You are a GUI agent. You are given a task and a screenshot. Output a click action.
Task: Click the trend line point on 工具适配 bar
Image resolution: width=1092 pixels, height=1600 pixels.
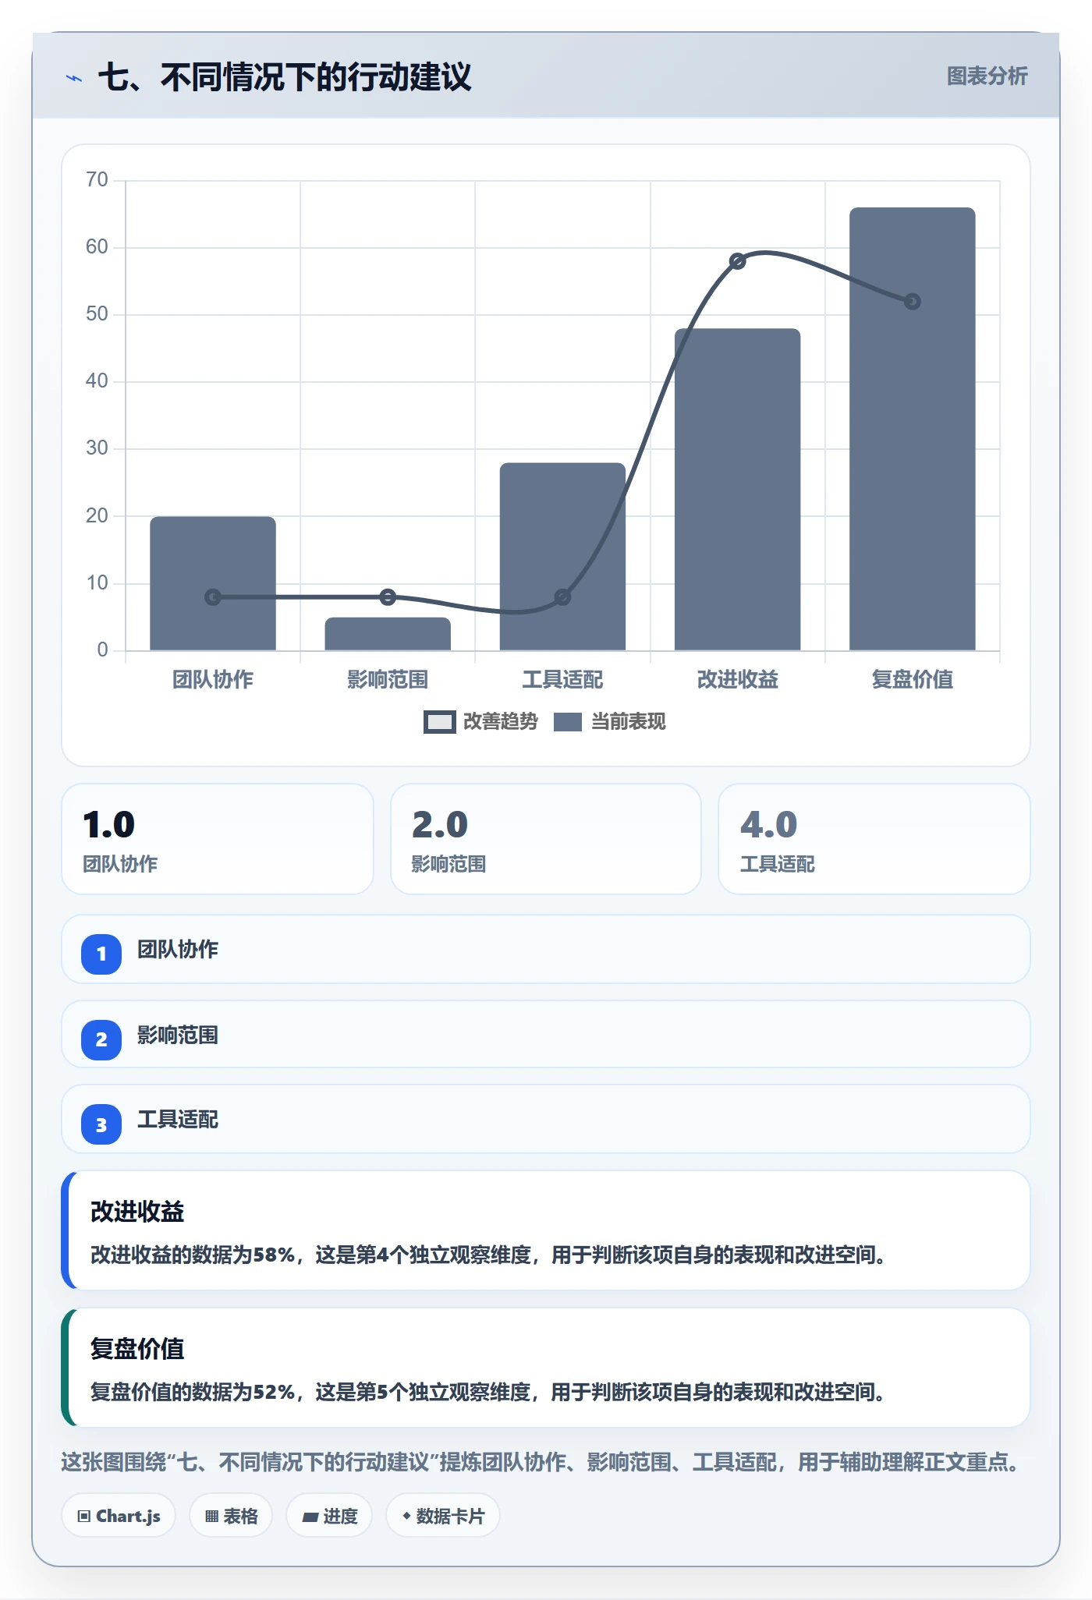(562, 597)
